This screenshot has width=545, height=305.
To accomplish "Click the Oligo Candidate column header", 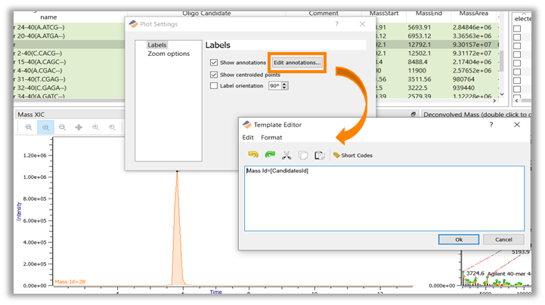I will [206, 13].
